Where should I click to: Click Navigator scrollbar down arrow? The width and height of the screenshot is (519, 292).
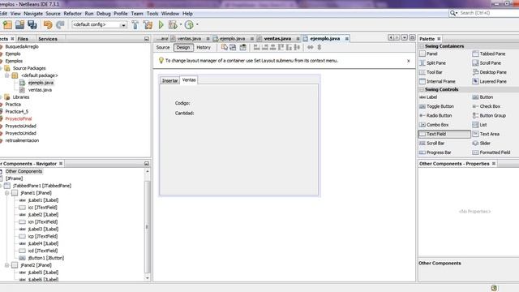pos(148,278)
